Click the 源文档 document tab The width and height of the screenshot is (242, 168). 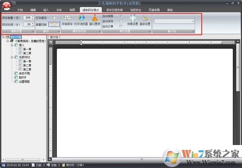tap(54, 37)
